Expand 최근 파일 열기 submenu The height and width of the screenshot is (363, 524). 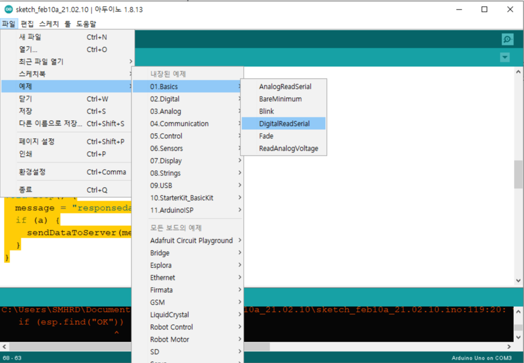67,62
